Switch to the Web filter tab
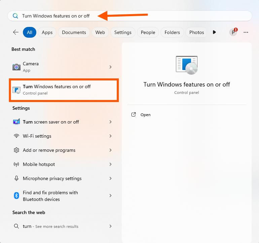The height and width of the screenshot is (243, 259). [x=100, y=32]
